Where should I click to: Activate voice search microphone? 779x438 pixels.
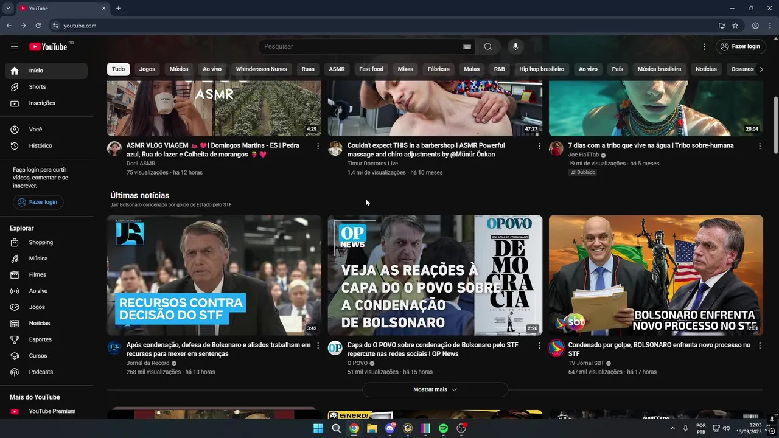(x=515, y=47)
